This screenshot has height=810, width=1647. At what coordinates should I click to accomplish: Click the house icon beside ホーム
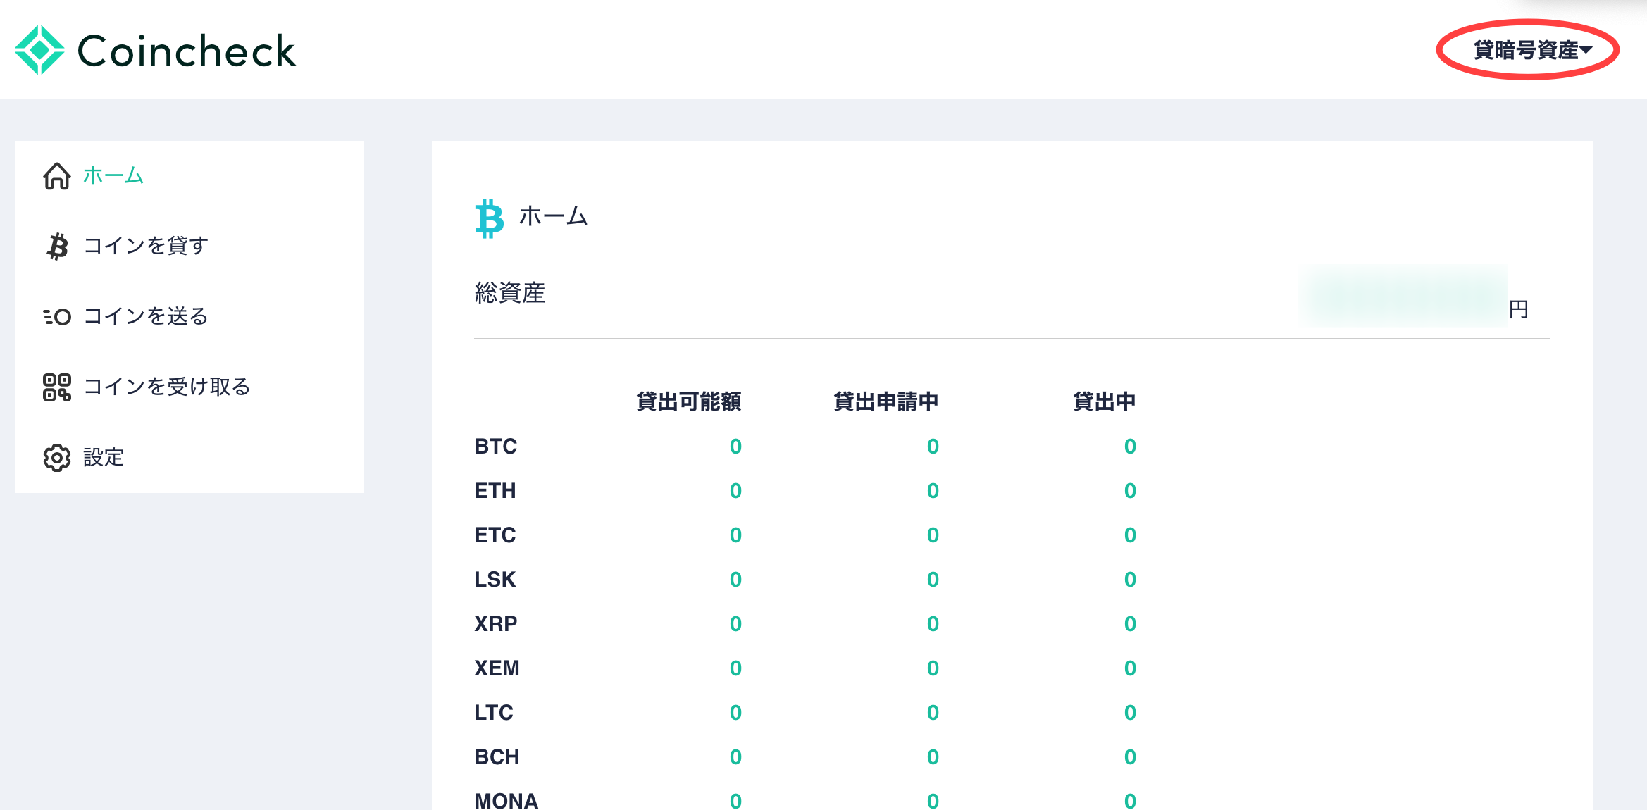click(57, 176)
